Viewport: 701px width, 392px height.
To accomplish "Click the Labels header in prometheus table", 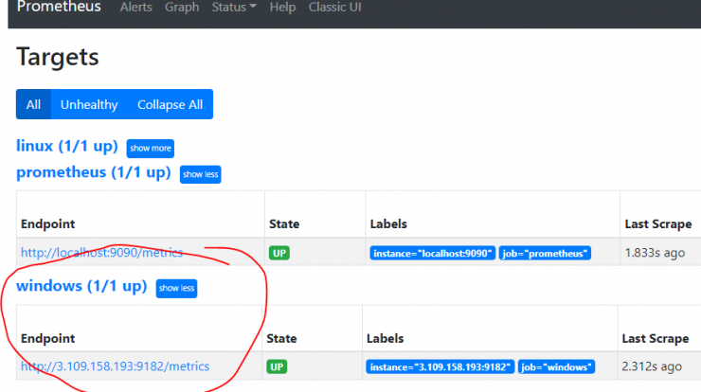I will click(x=388, y=224).
